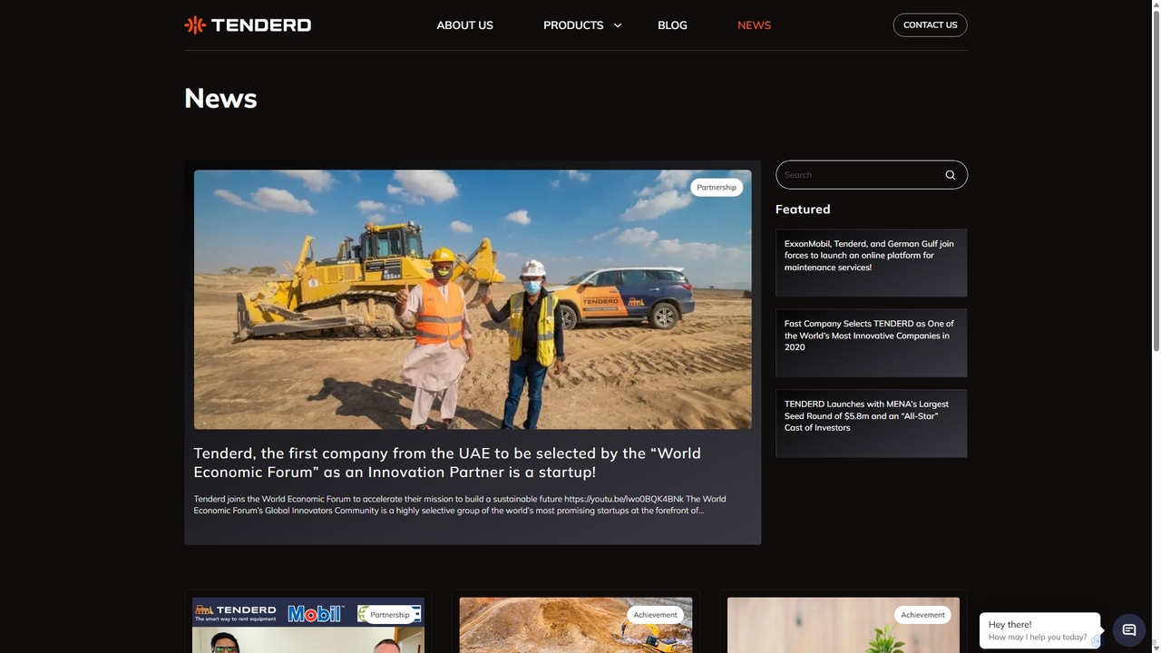Click the Hey there chat bubble
The width and height of the screenshot is (1161, 653).
tap(1039, 630)
